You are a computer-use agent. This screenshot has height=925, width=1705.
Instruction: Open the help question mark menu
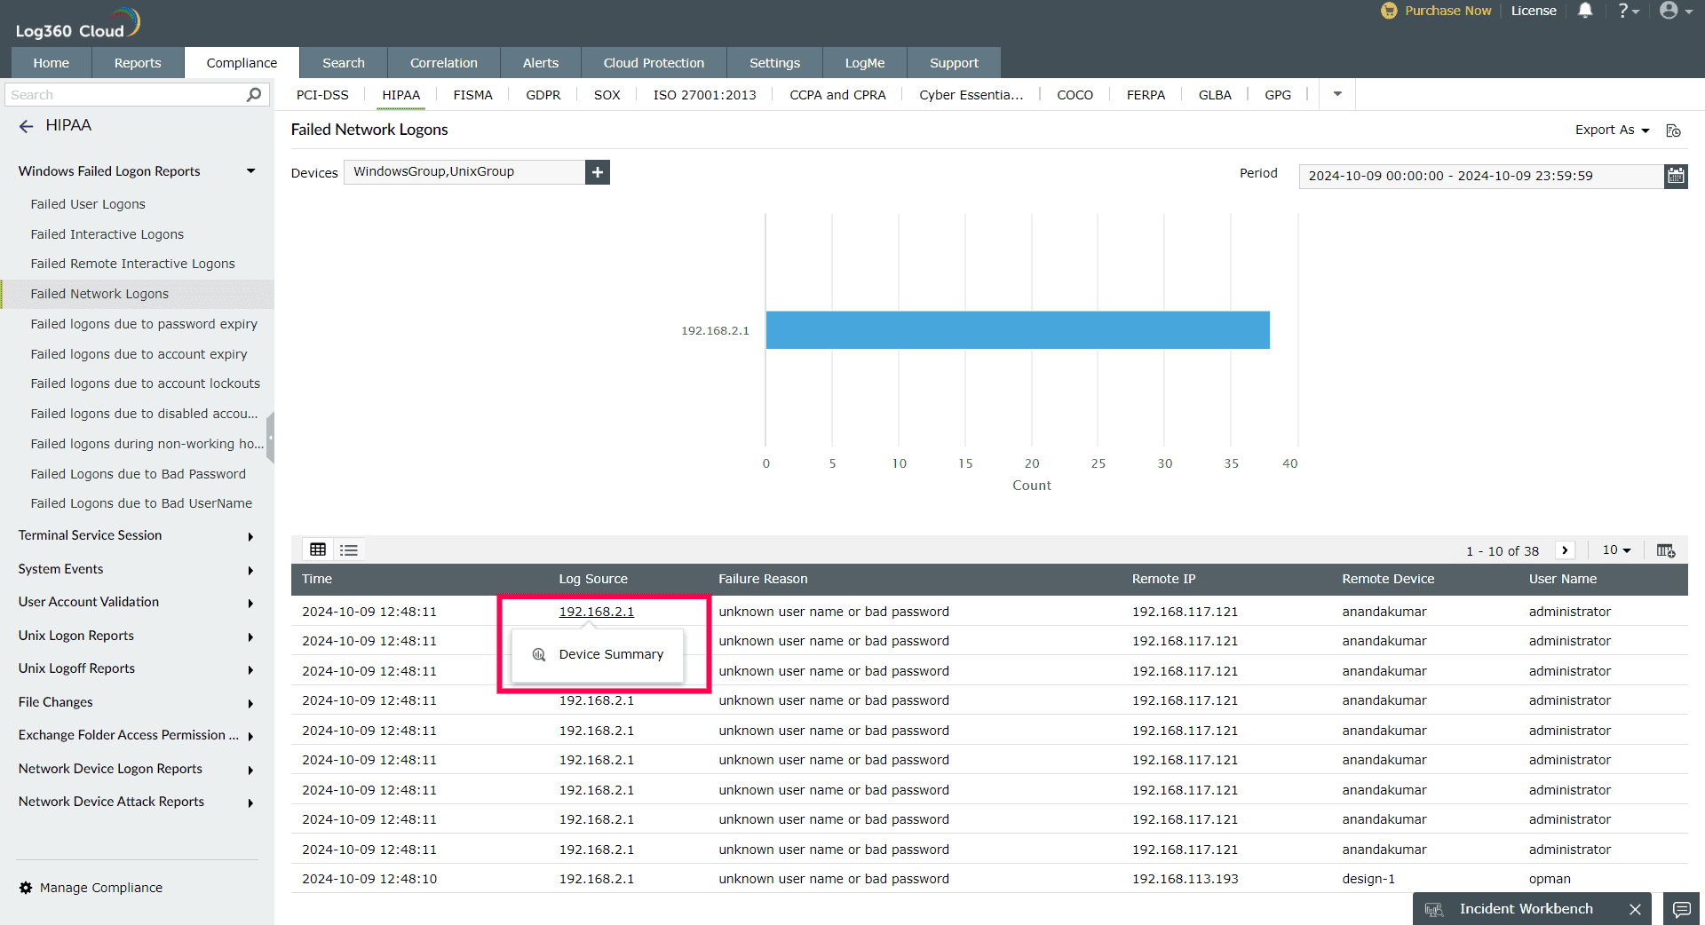pos(1628,11)
